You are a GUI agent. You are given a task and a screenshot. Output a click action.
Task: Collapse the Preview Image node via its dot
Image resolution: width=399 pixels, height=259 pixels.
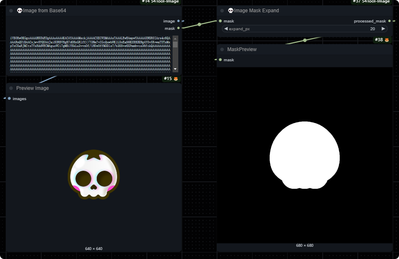tap(11, 88)
